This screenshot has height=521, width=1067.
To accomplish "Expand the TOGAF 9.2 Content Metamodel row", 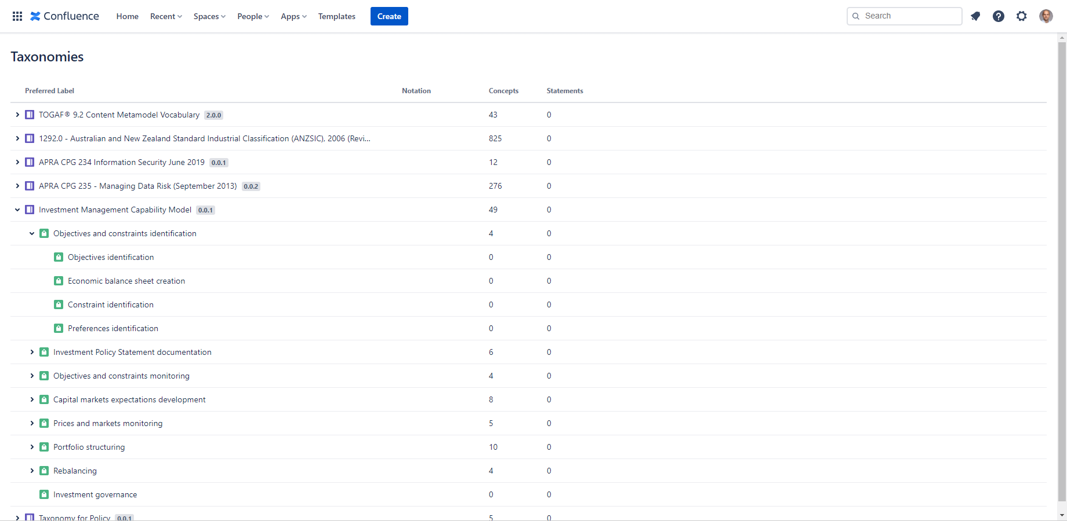I will coord(17,115).
